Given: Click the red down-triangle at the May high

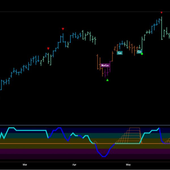Looking at the screenshot, I should coord(161,12).
